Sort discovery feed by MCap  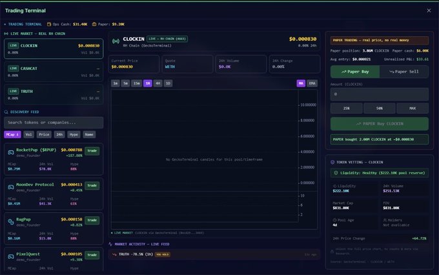(12, 134)
